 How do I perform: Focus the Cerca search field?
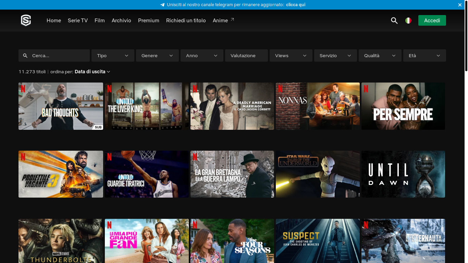pyautogui.click(x=54, y=55)
